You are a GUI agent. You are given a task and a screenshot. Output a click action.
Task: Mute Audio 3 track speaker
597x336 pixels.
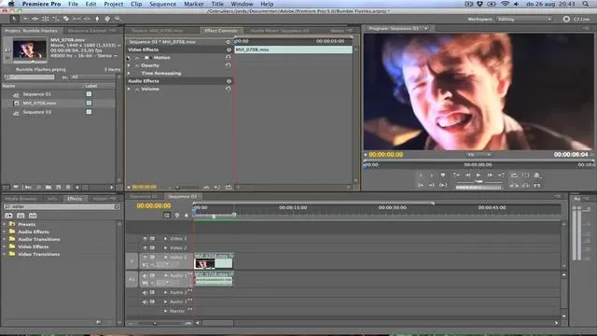coord(145,301)
